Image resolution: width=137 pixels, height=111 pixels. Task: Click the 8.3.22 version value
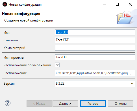(60, 84)
